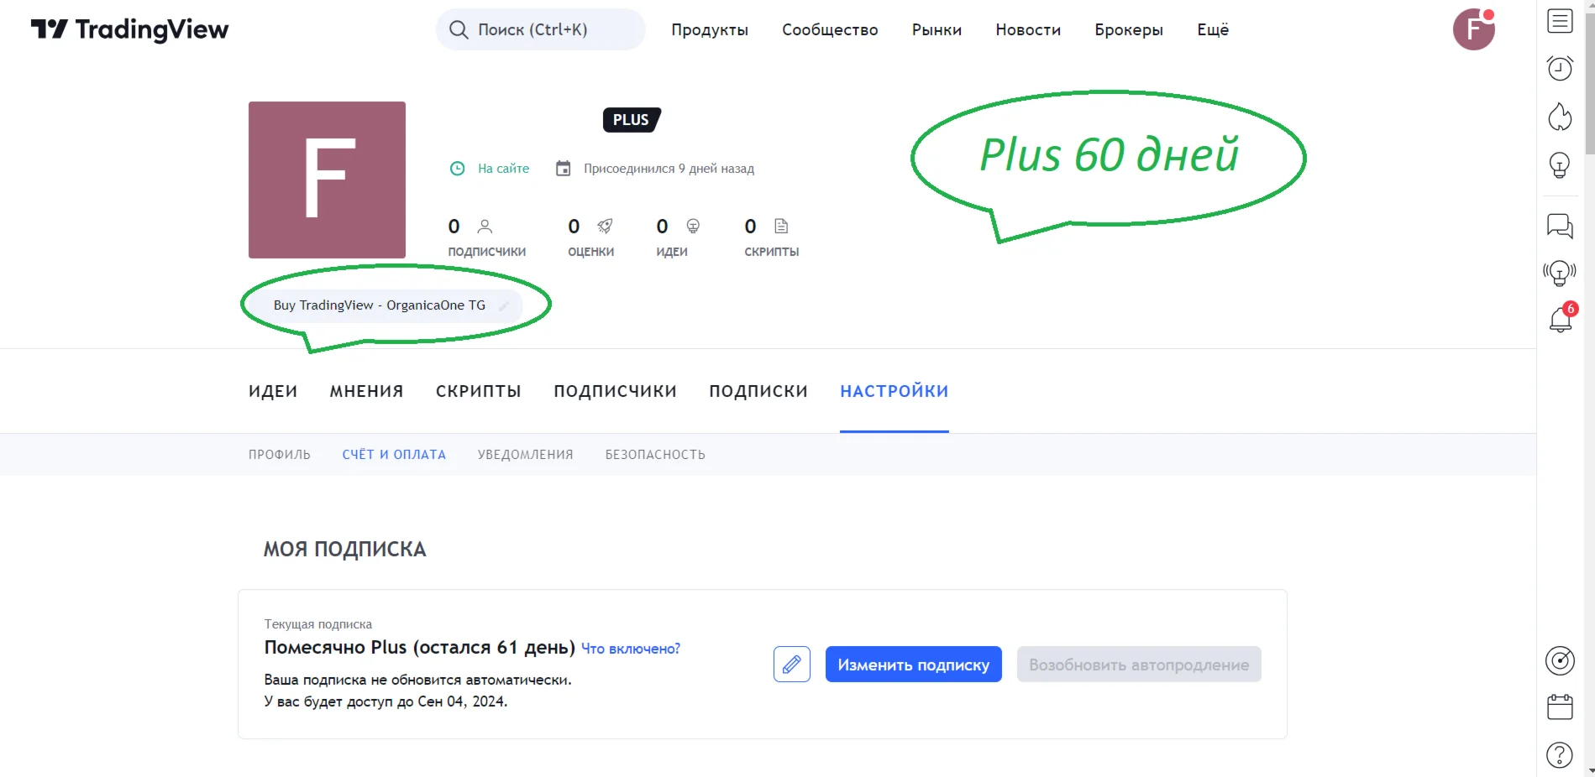Viewport: 1595px width, 777px height.
Task: Open the Продукты menu
Action: pyautogui.click(x=710, y=30)
